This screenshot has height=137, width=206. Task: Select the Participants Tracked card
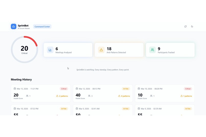click(170, 50)
